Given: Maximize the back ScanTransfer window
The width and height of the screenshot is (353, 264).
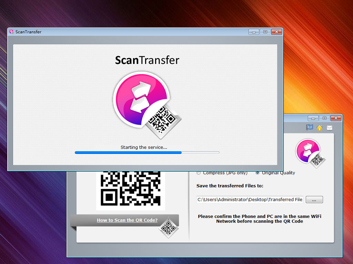Looking at the screenshot, I should [x=324, y=118].
